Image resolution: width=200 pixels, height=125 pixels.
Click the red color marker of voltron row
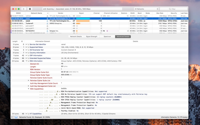coord(11,16)
